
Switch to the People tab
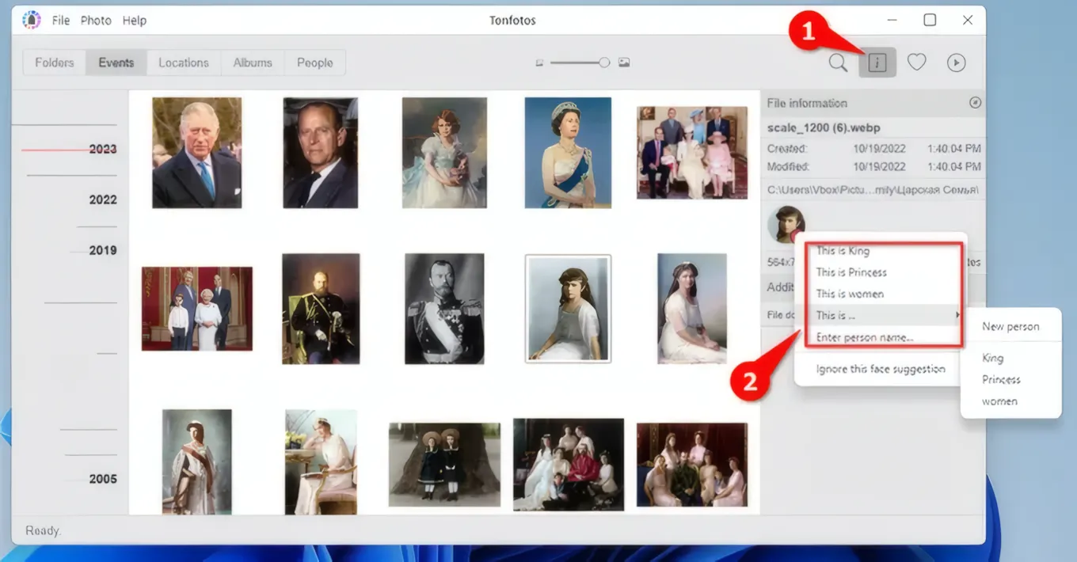[x=314, y=62]
